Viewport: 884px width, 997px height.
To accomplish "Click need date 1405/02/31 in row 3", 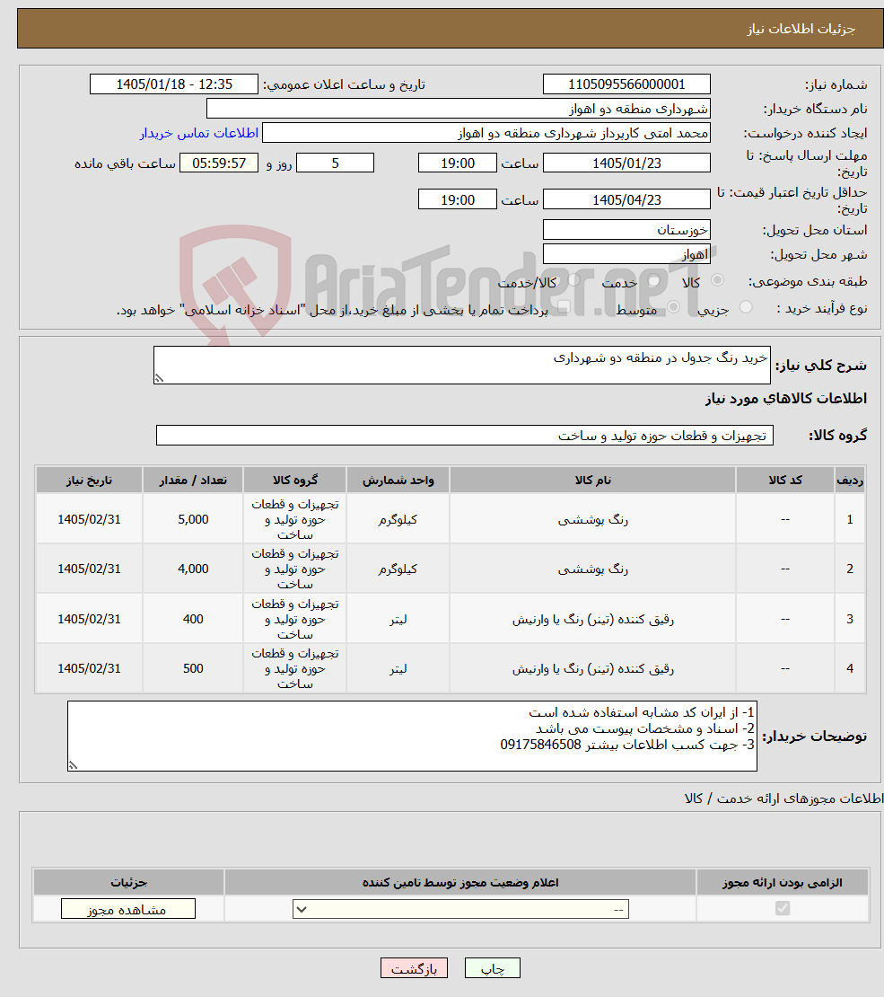I will 89,619.
